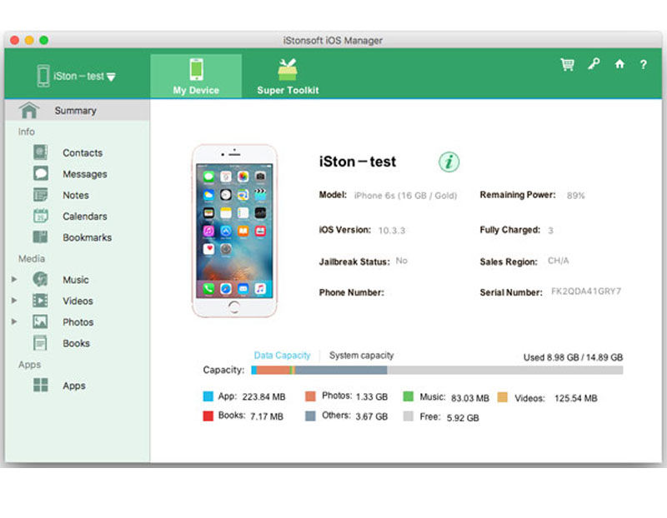Click the Bookmarks sidebar icon
Image resolution: width=667 pixels, height=518 pixels.
tap(40, 237)
